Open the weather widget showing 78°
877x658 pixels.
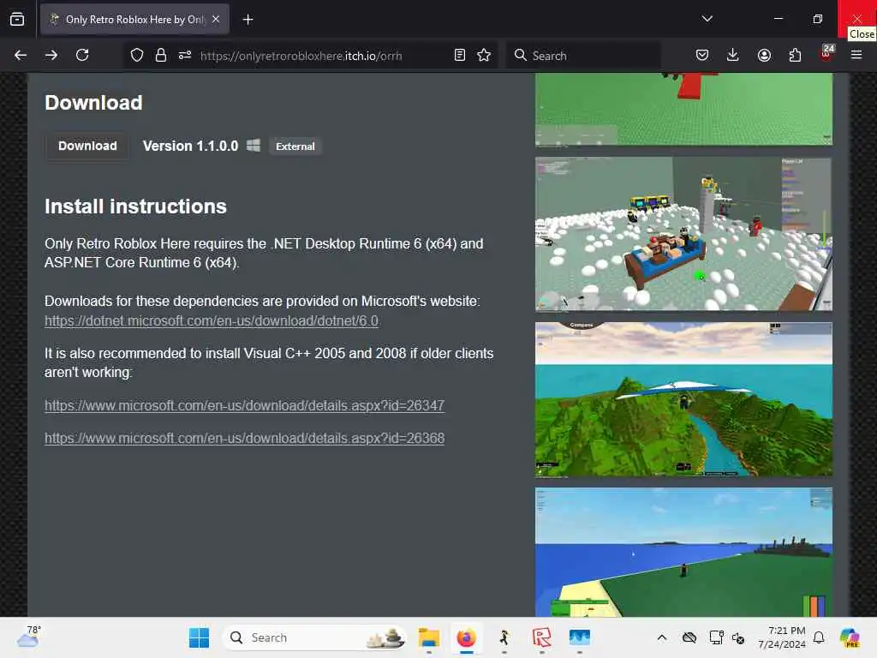click(x=28, y=637)
